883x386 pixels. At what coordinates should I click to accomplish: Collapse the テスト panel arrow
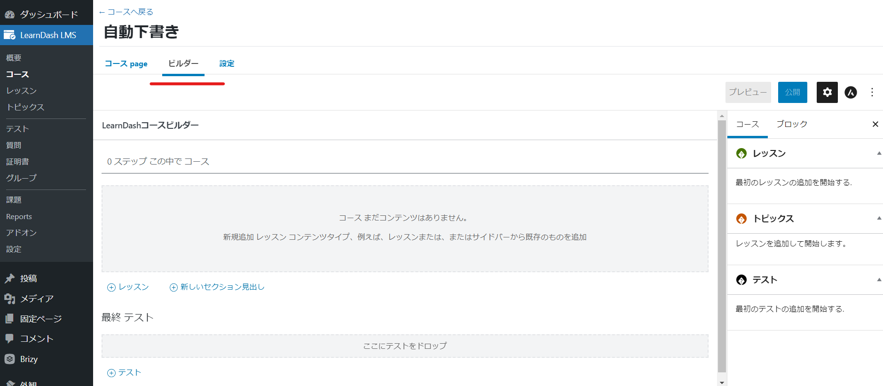pos(879,280)
